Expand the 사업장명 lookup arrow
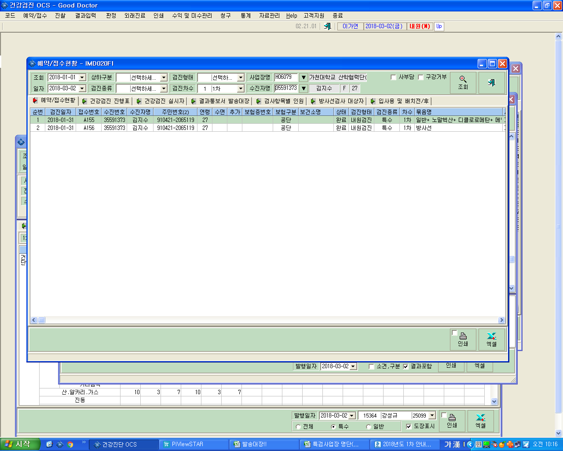This screenshot has width=563, height=451. 303,78
